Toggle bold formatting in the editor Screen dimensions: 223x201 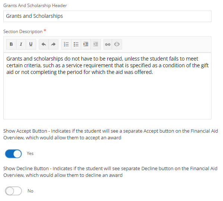point(11,44)
